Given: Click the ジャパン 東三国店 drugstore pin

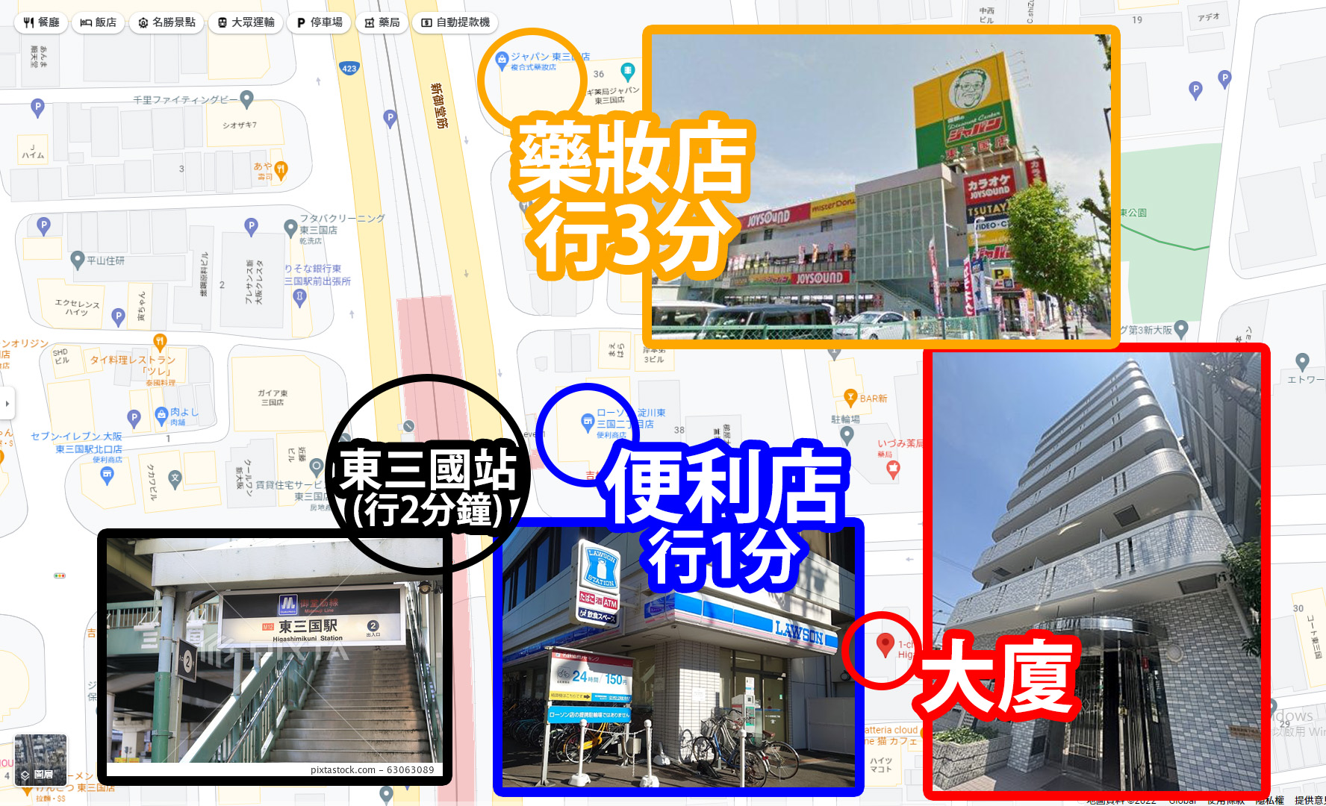Looking at the screenshot, I should pos(502,60).
